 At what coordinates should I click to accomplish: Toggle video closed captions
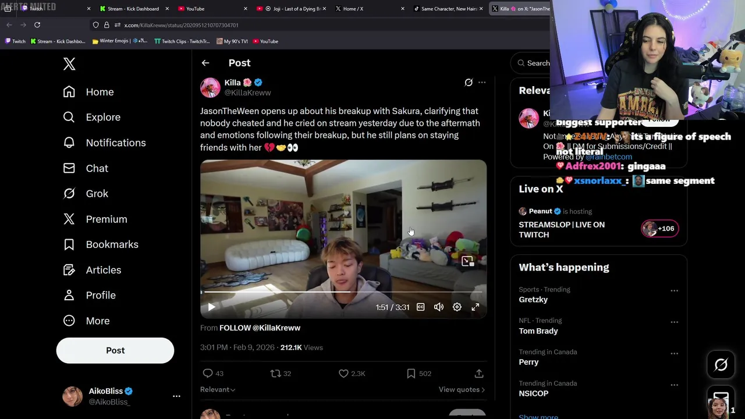point(420,307)
